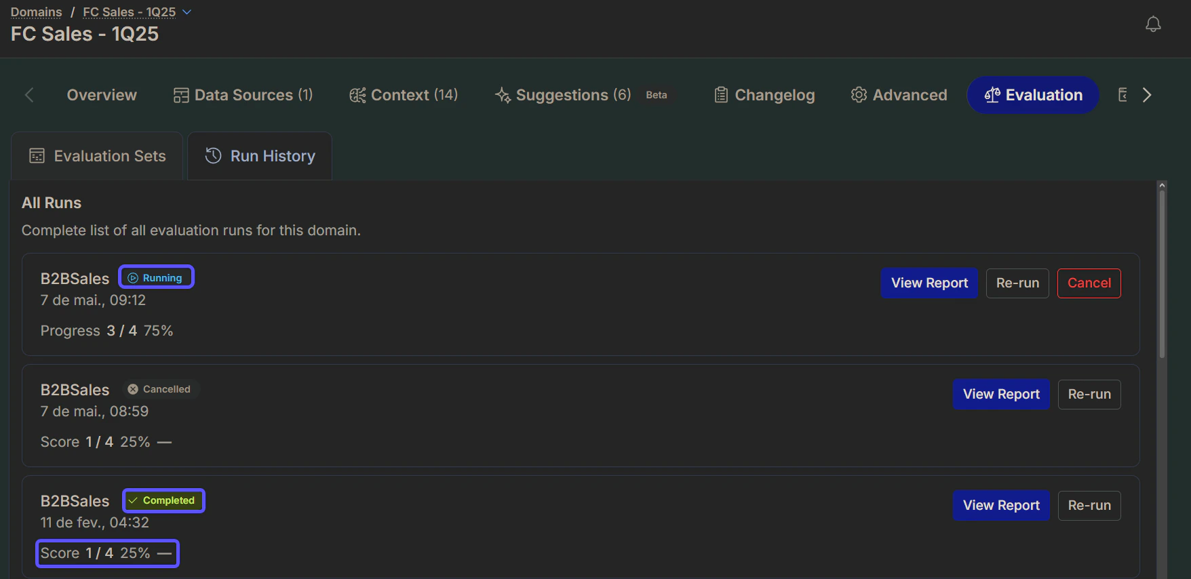Select the Beta label beside Suggestions
Screen dimensions: 1191x579
[656, 95]
